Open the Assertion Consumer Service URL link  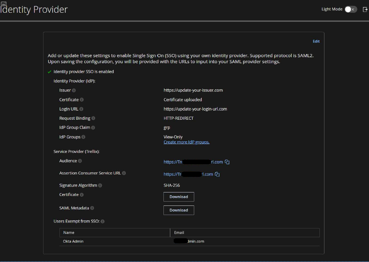click(x=188, y=174)
